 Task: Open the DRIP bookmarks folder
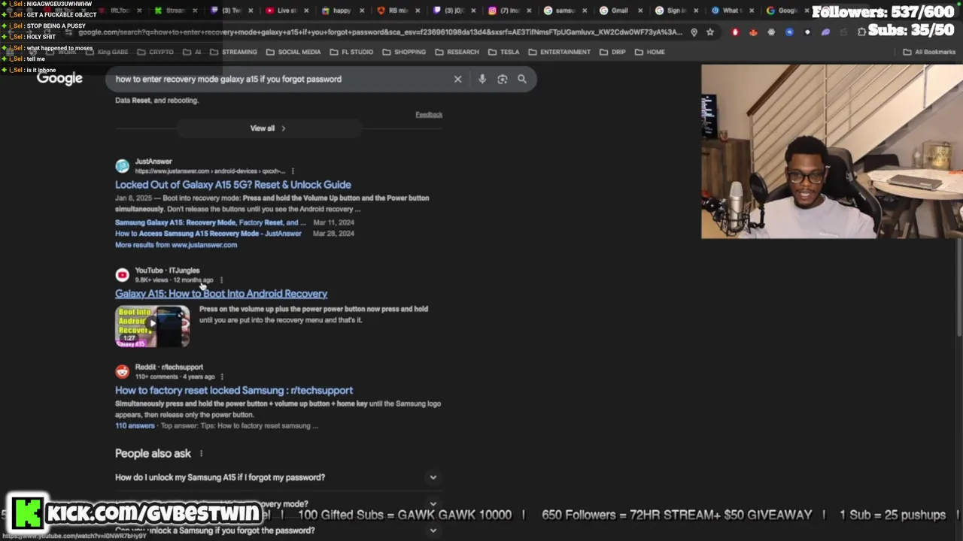coord(612,52)
